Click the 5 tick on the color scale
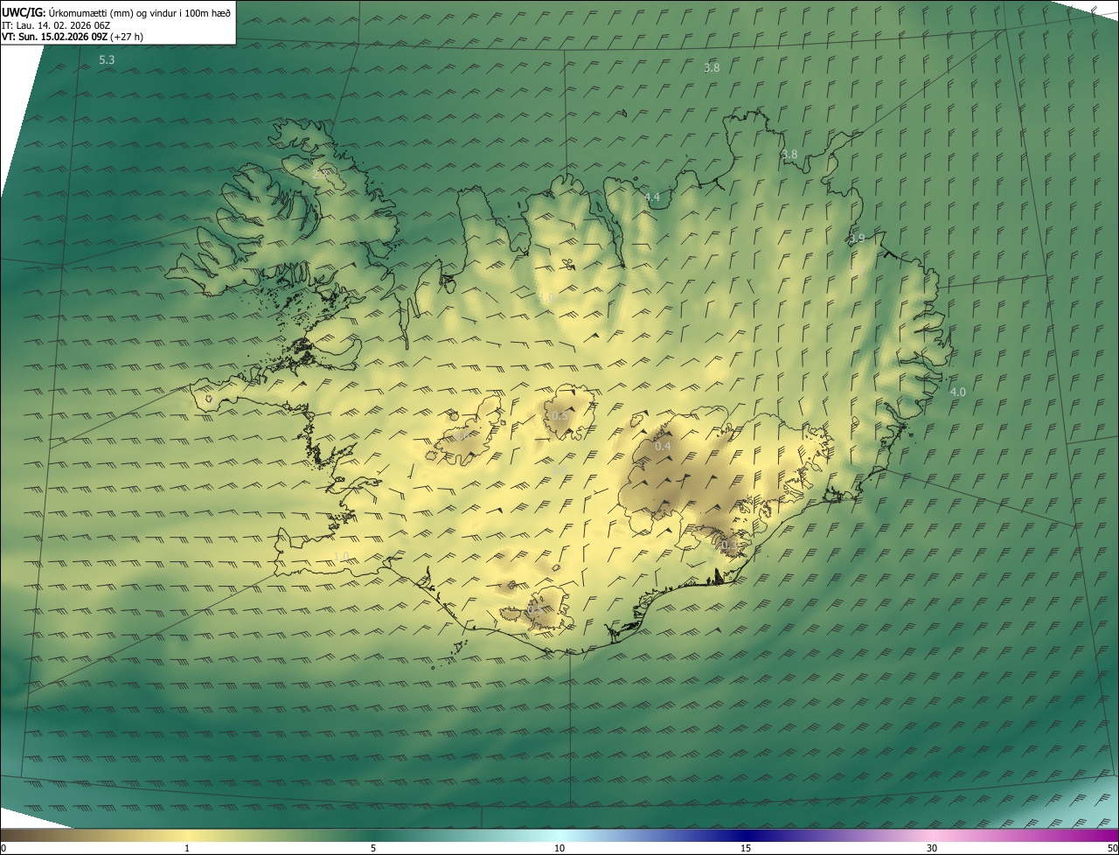The height and width of the screenshot is (855, 1119). (x=373, y=848)
